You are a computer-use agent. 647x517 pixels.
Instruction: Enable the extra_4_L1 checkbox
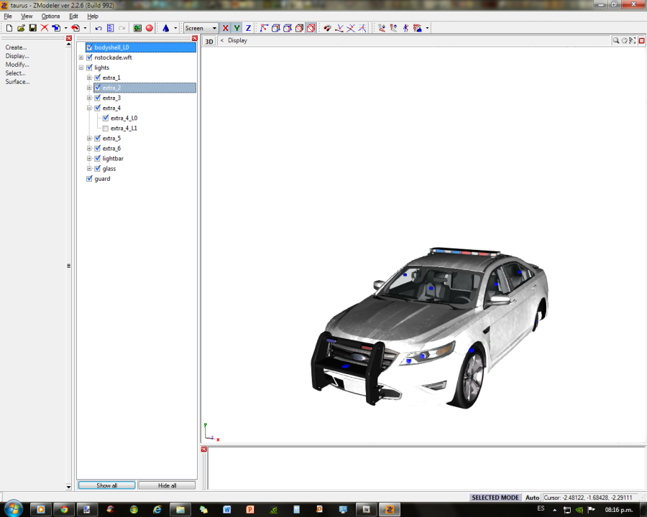point(105,129)
